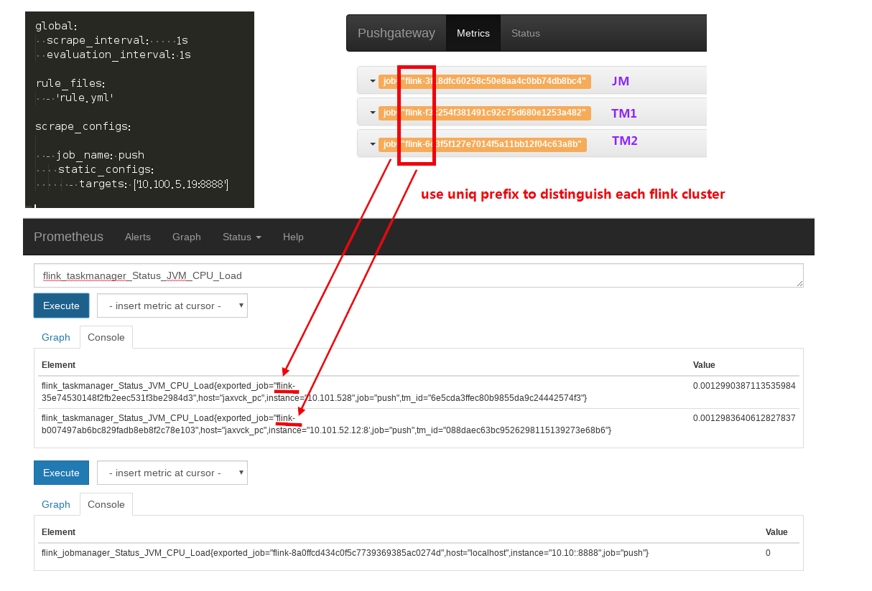Click the Element header in first result table
The height and width of the screenshot is (591, 872).
[58, 365]
